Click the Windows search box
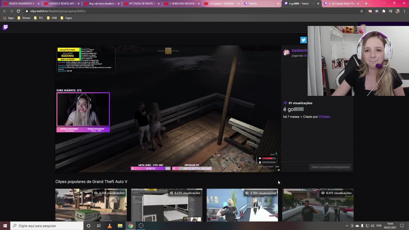 (x=47, y=226)
